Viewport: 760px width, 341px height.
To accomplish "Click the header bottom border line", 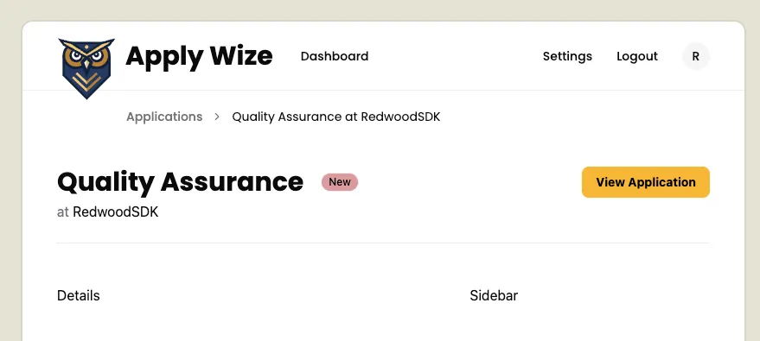I will [383, 91].
